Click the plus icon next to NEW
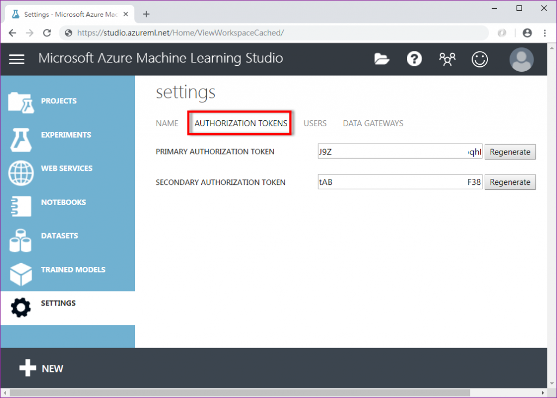 click(28, 368)
